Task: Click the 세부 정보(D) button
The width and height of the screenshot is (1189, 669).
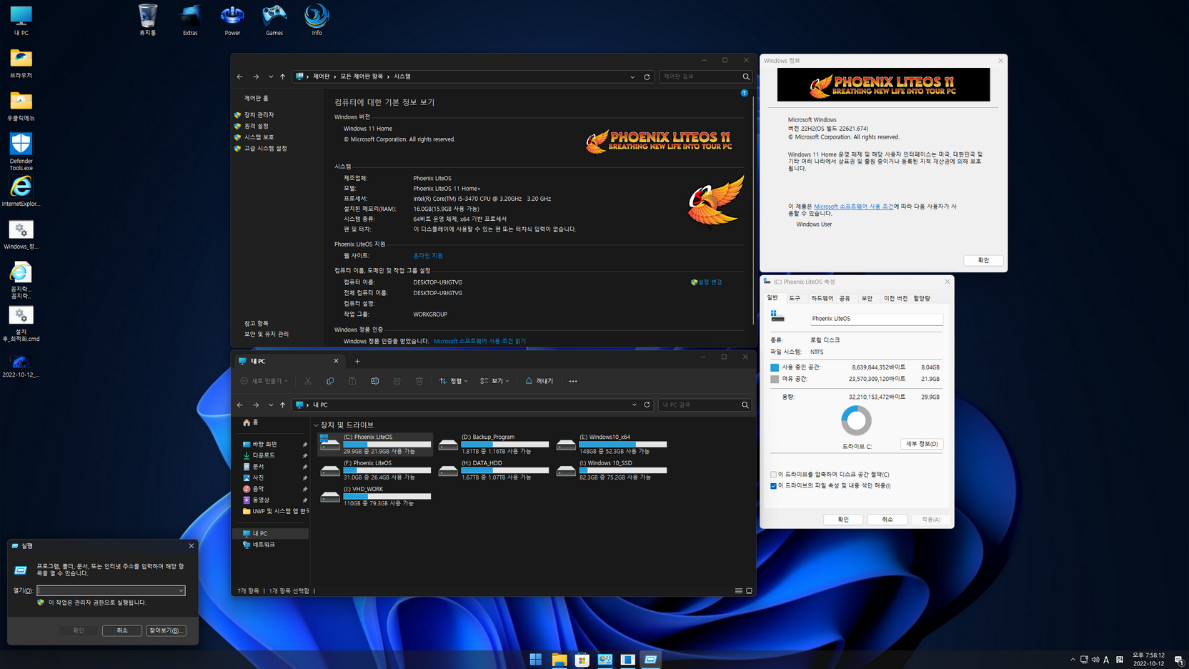Action: [922, 444]
